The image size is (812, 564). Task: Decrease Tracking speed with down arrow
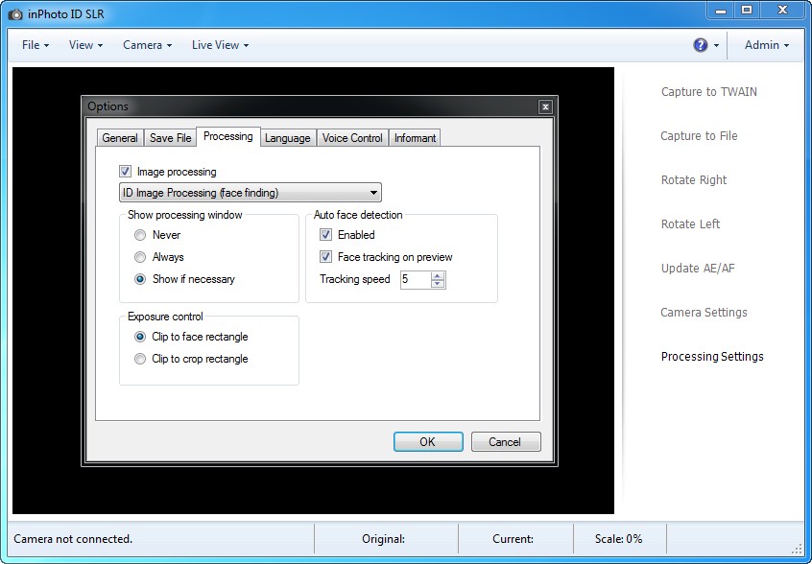pos(438,284)
